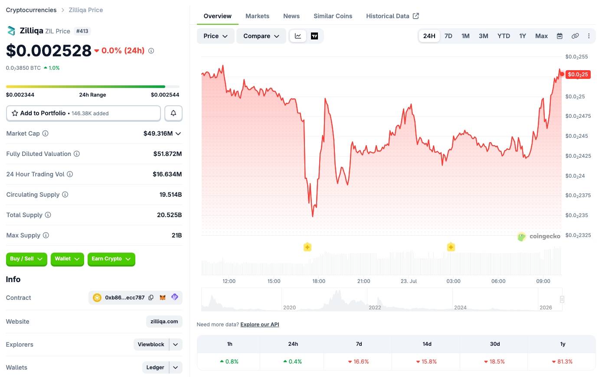Image resolution: width=602 pixels, height=377 pixels.
Task: Switch to the line chart view icon
Action: (298, 36)
